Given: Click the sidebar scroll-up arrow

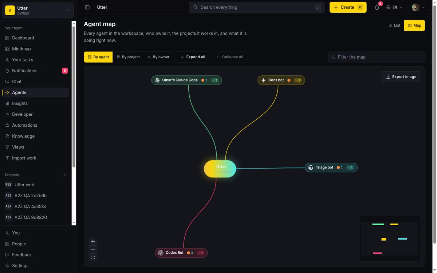Looking at the screenshot, I should [x=74, y=24].
